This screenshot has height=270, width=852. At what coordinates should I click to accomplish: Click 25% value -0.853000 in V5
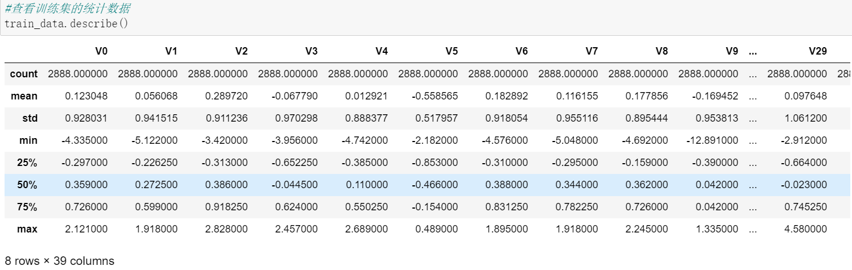click(435, 163)
